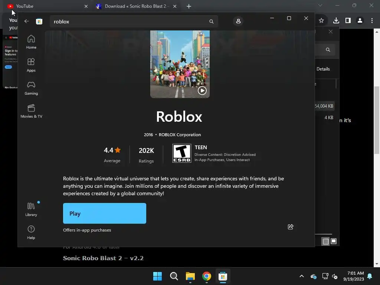Click the network tray icon
The height and width of the screenshot is (285, 380).
coord(325,276)
